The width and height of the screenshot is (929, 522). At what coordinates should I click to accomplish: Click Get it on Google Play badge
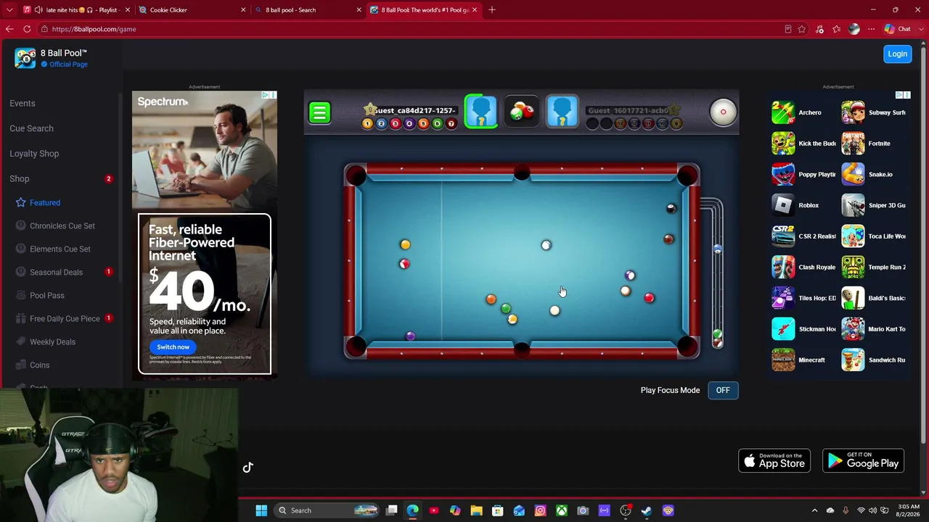pos(863,460)
